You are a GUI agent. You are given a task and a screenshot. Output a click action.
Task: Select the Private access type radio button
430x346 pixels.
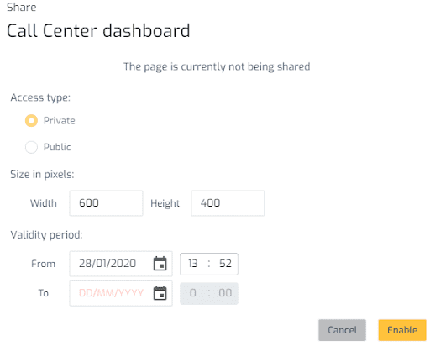pyautogui.click(x=31, y=121)
